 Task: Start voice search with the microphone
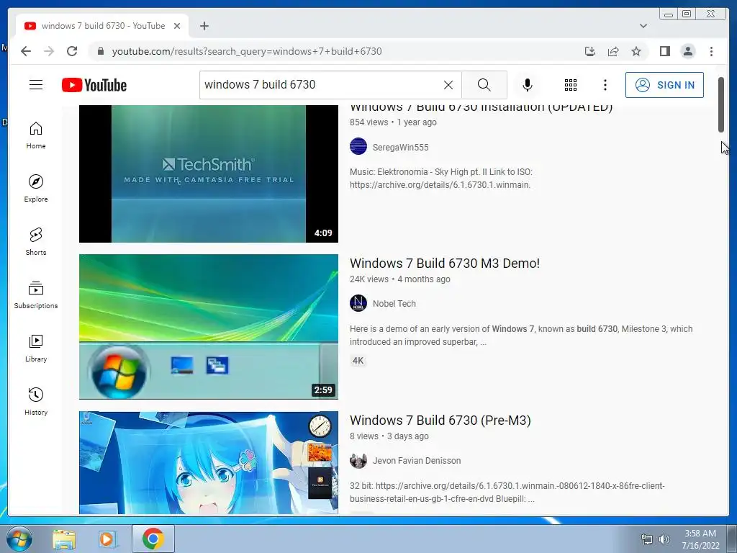click(x=528, y=85)
